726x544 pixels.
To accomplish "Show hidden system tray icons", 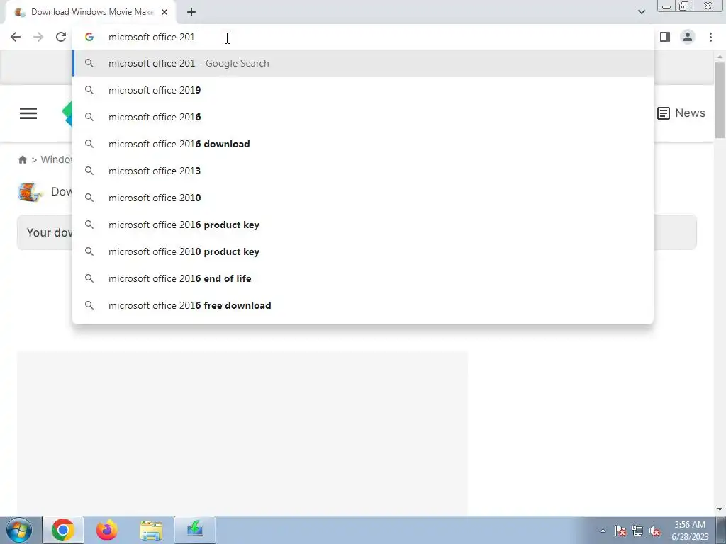I will tap(603, 531).
